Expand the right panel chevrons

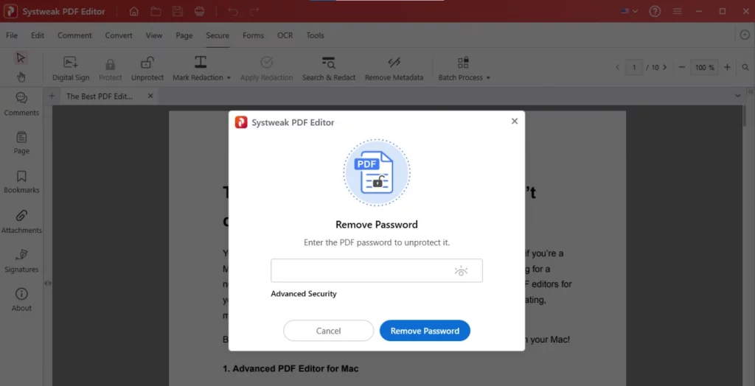pos(750,91)
